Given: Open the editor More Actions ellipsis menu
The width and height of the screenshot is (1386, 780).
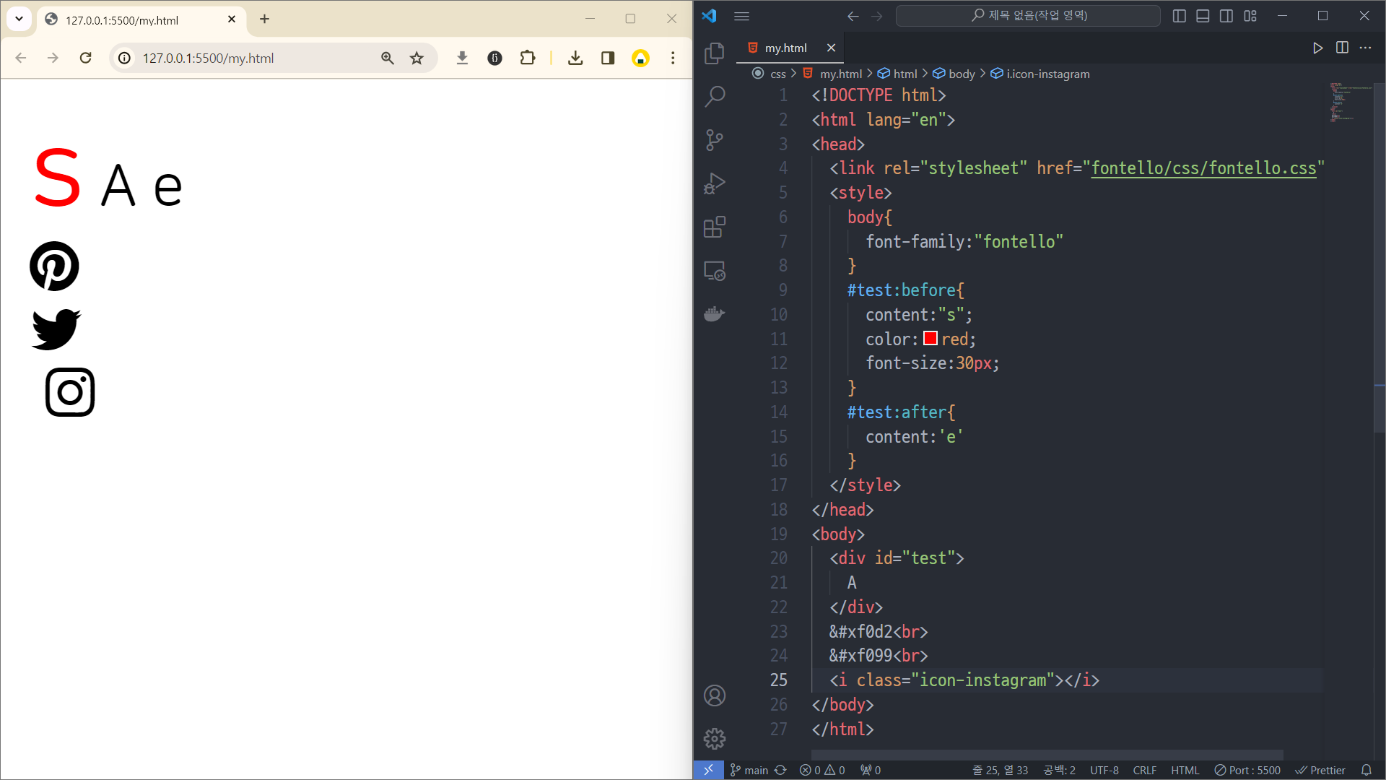Looking at the screenshot, I should [x=1365, y=48].
